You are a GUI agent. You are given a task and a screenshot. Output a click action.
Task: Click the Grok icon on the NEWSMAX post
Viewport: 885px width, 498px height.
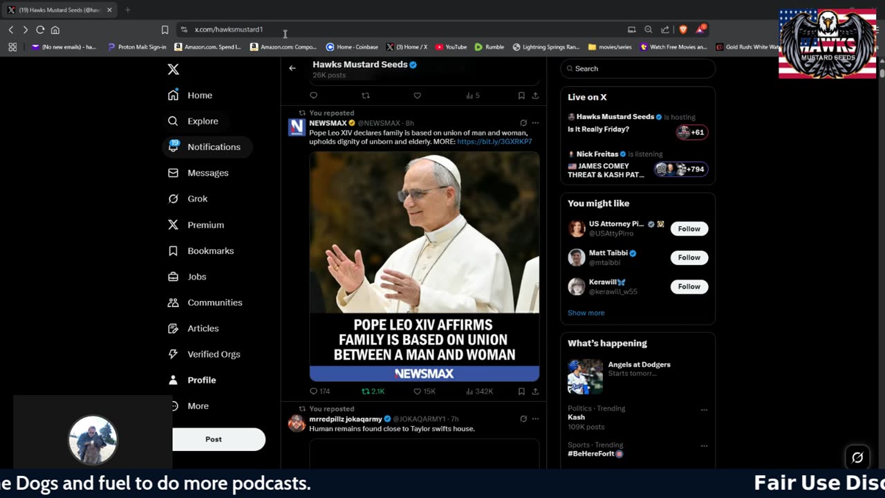523,123
